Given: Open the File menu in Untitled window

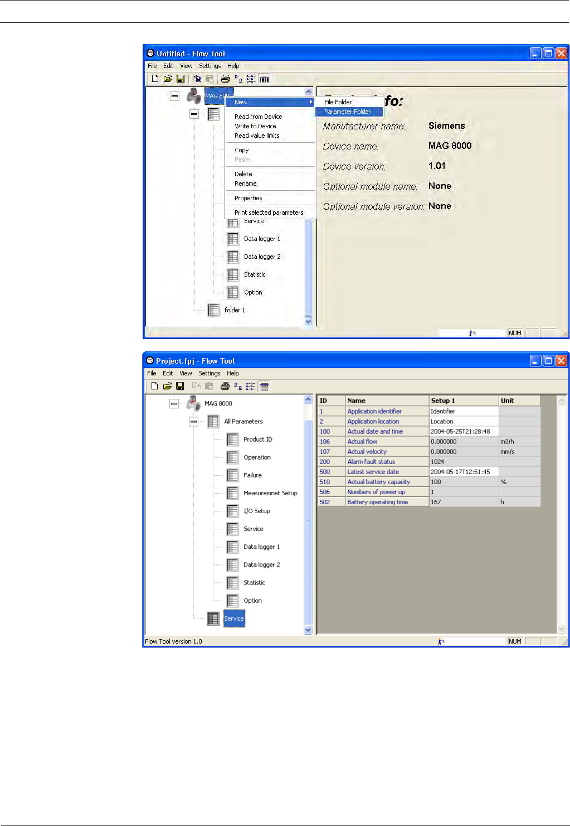Looking at the screenshot, I should coord(152,66).
